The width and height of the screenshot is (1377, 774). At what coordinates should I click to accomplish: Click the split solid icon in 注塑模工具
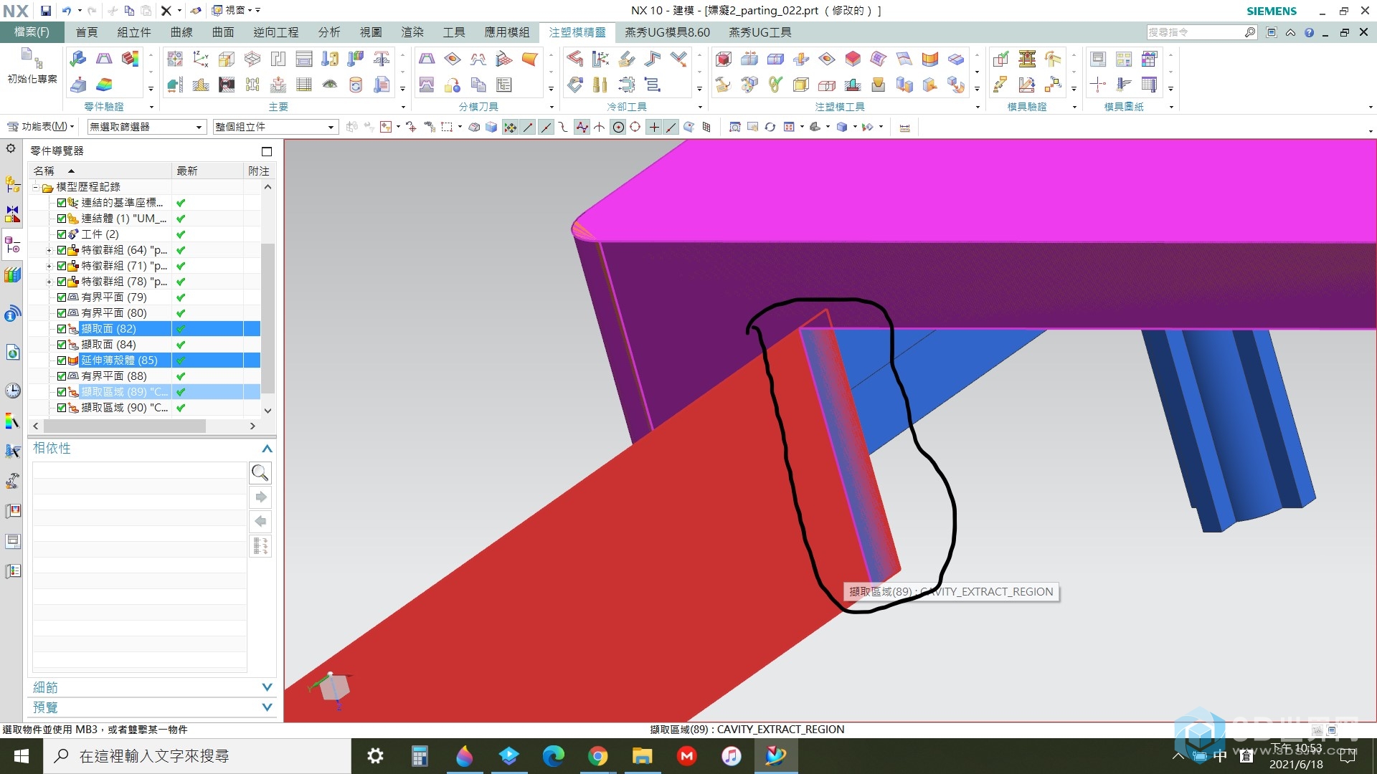point(749,59)
